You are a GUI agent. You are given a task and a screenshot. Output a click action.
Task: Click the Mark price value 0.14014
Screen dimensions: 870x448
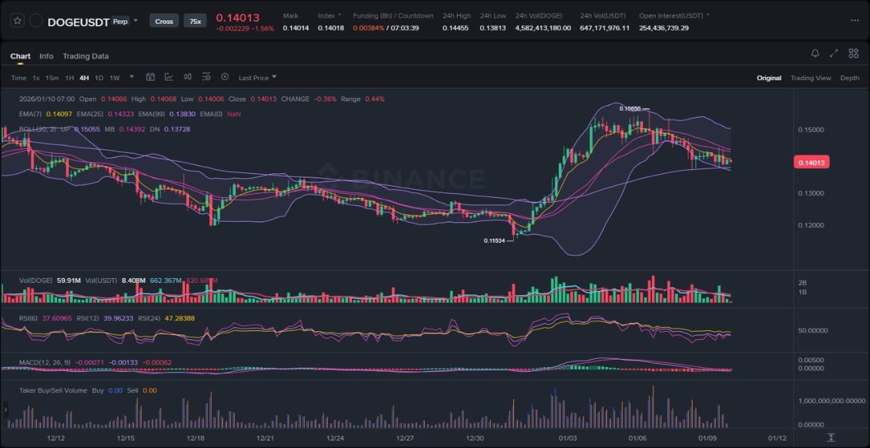[x=296, y=28]
